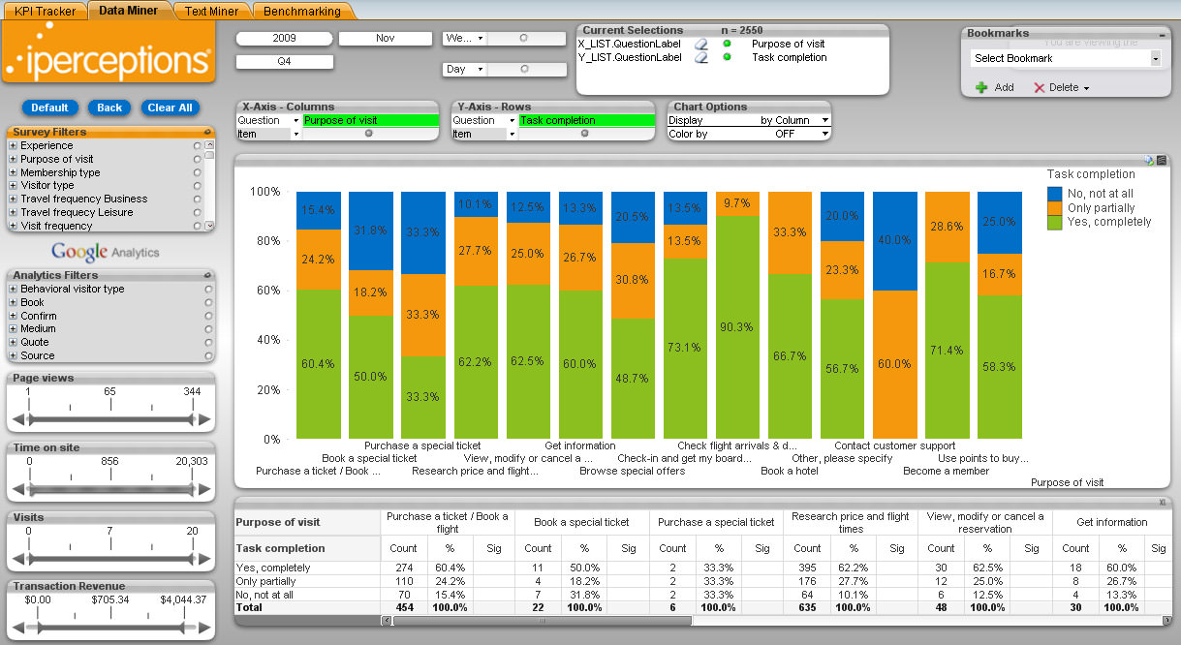Click the Page views range slider
1181x645 pixels.
coord(110,419)
